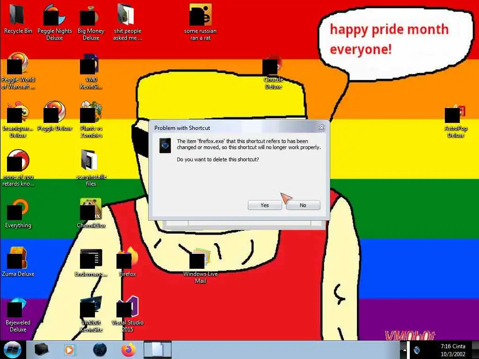Switch to the active blank-page taskbar window
This screenshot has width=479, height=359.
pyautogui.click(x=158, y=350)
